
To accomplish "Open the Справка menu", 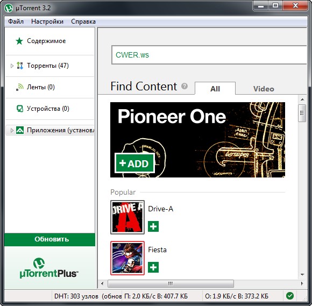I will 83,22.
